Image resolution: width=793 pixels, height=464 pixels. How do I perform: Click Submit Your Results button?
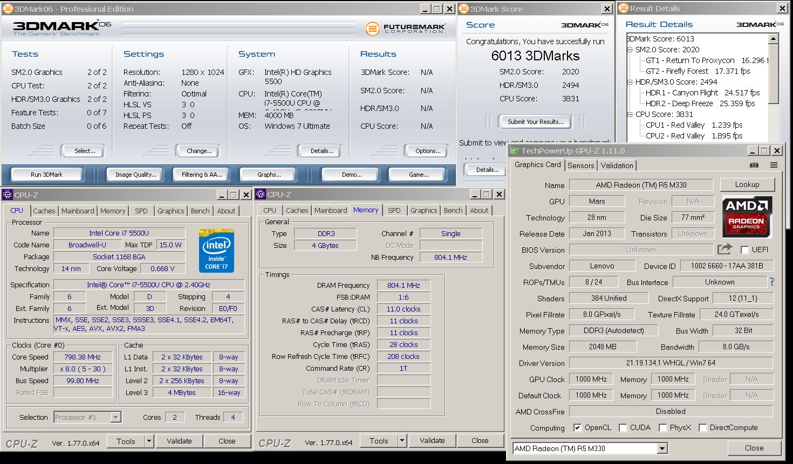(x=535, y=122)
